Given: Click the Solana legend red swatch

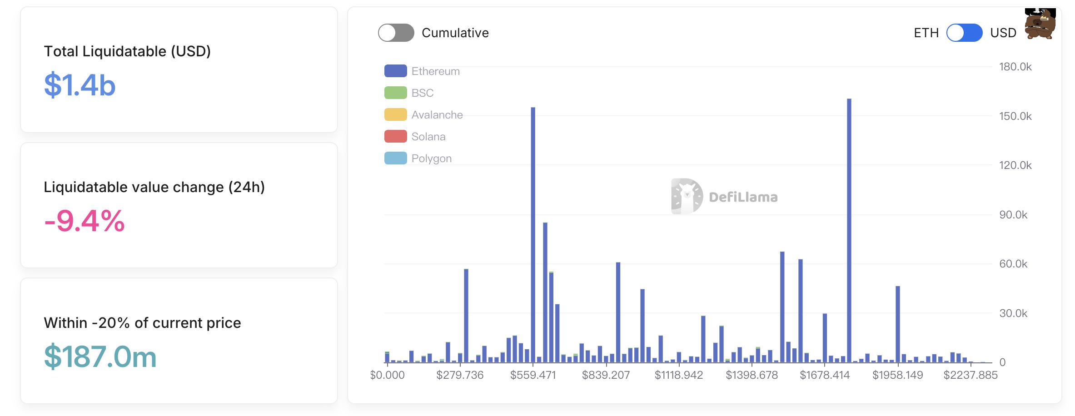Looking at the screenshot, I should pos(395,136).
